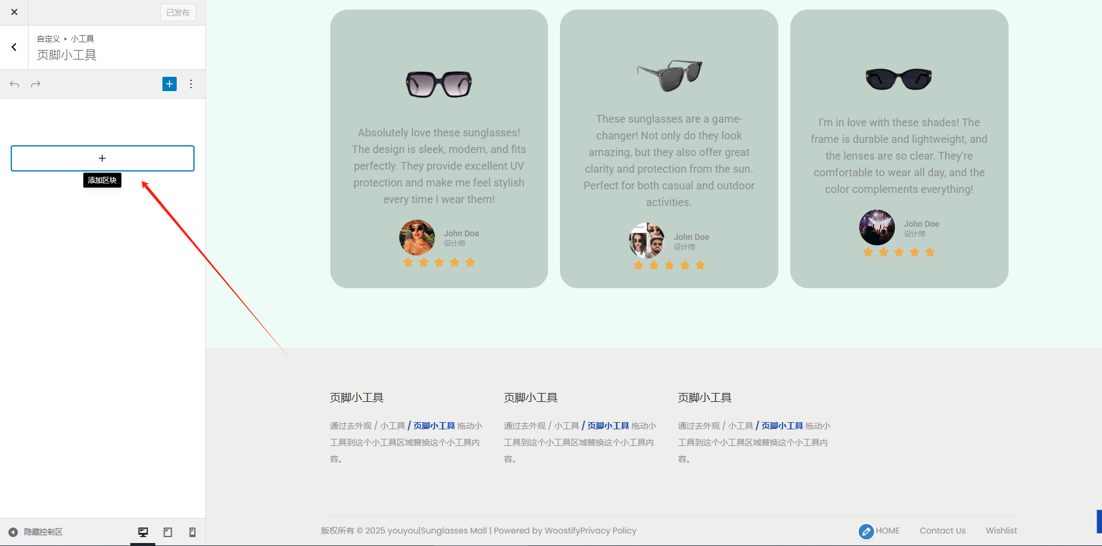
Task: Click the add block plus field
Action: pyautogui.click(x=102, y=158)
